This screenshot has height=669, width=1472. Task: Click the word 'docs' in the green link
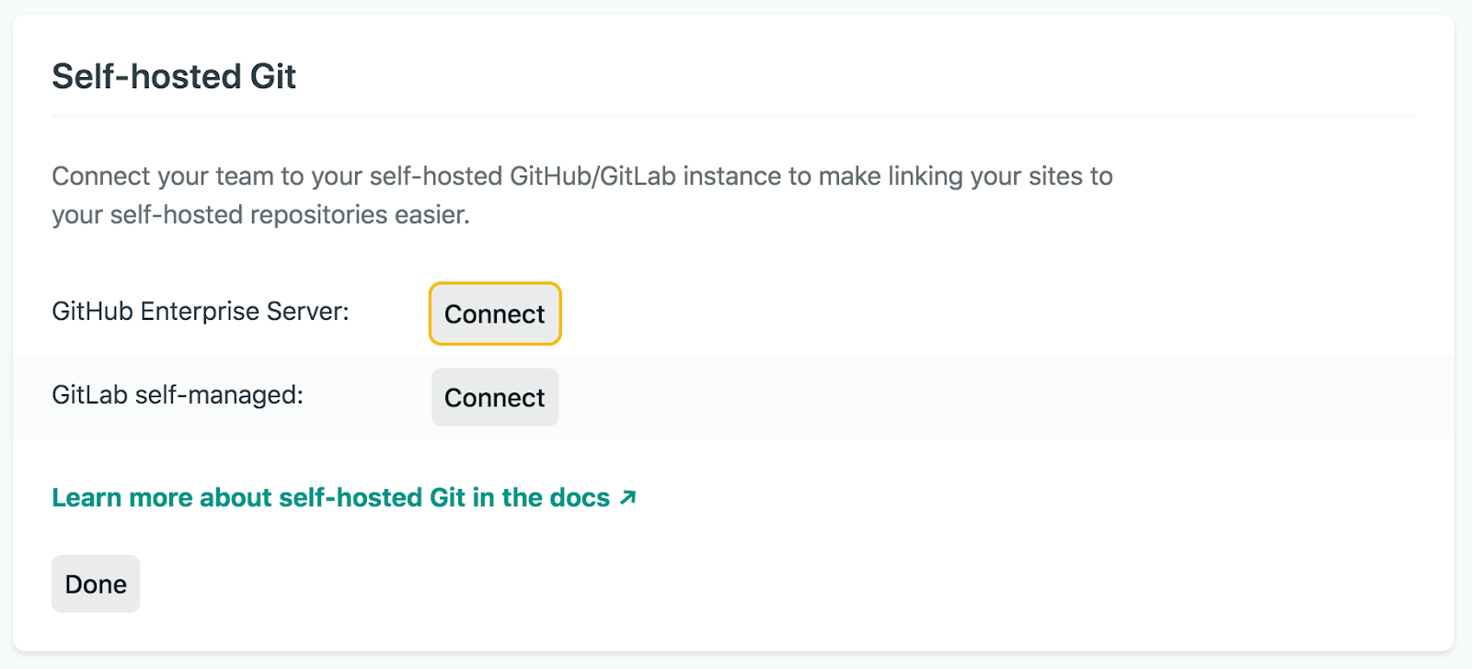click(x=580, y=497)
